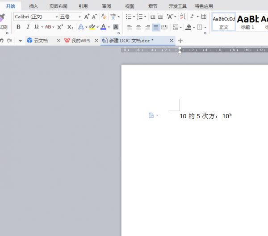Click the paragraph shading bucket icon

click(188, 27)
